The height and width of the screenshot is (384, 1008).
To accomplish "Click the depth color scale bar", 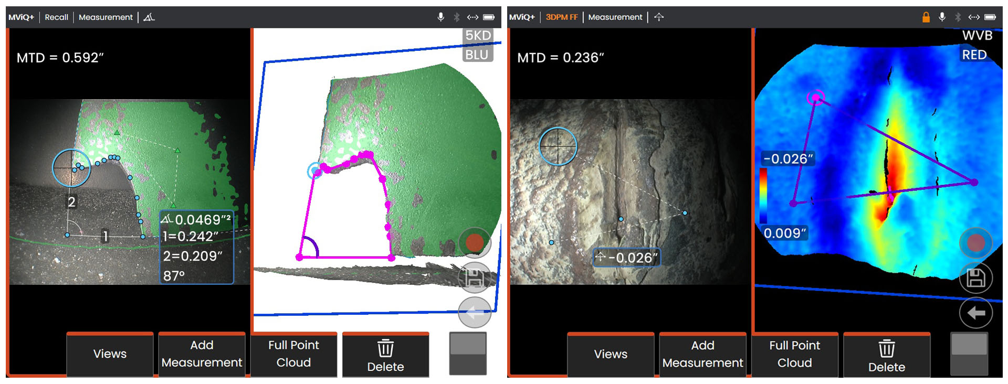I will click(x=763, y=196).
